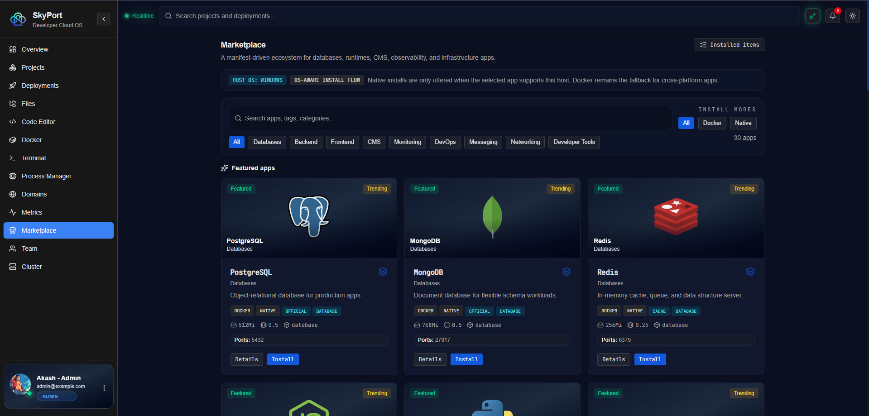The image size is (869, 416).
Task: Click the PostgreSQL elephant logo
Action: 309,216
